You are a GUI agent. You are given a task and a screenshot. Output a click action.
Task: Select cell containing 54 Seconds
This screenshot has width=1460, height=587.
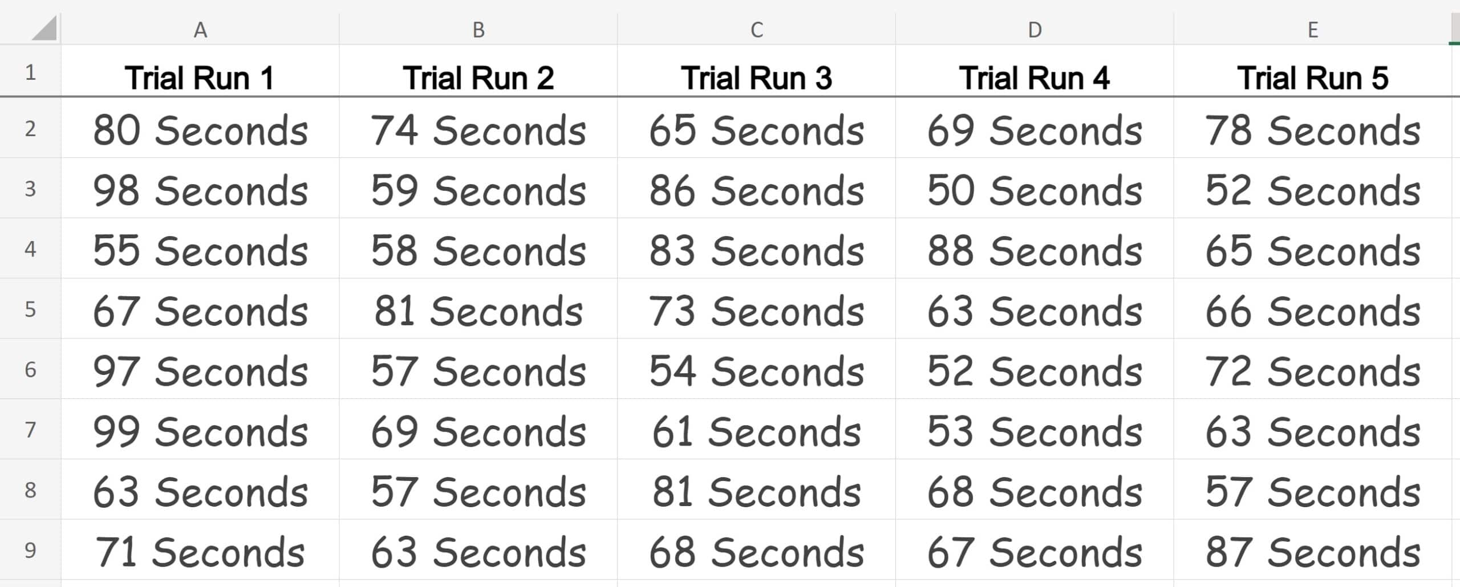pos(757,369)
